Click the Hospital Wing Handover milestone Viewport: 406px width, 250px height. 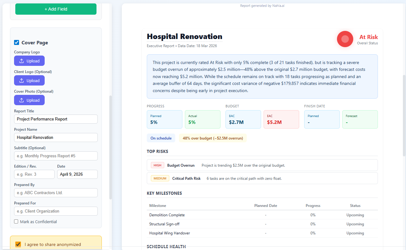tap(170, 233)
